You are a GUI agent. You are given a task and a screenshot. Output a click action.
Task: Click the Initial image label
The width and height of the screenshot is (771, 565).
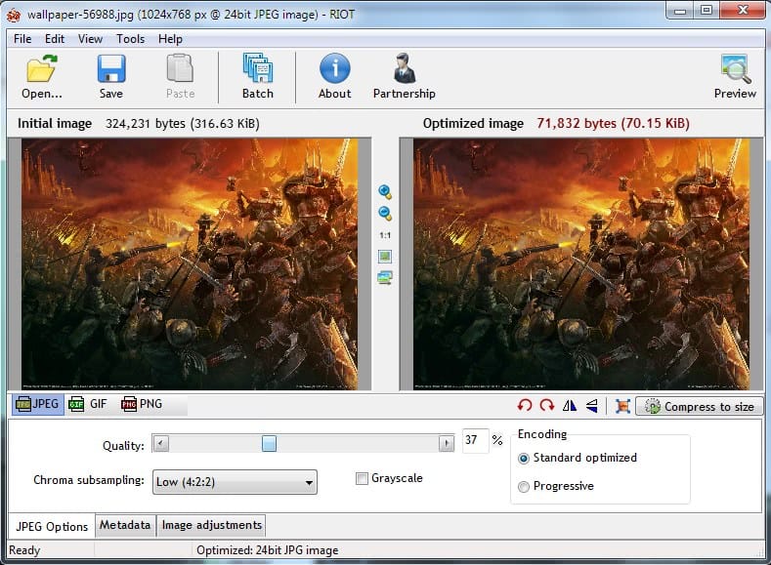click(x=55, y=123)
